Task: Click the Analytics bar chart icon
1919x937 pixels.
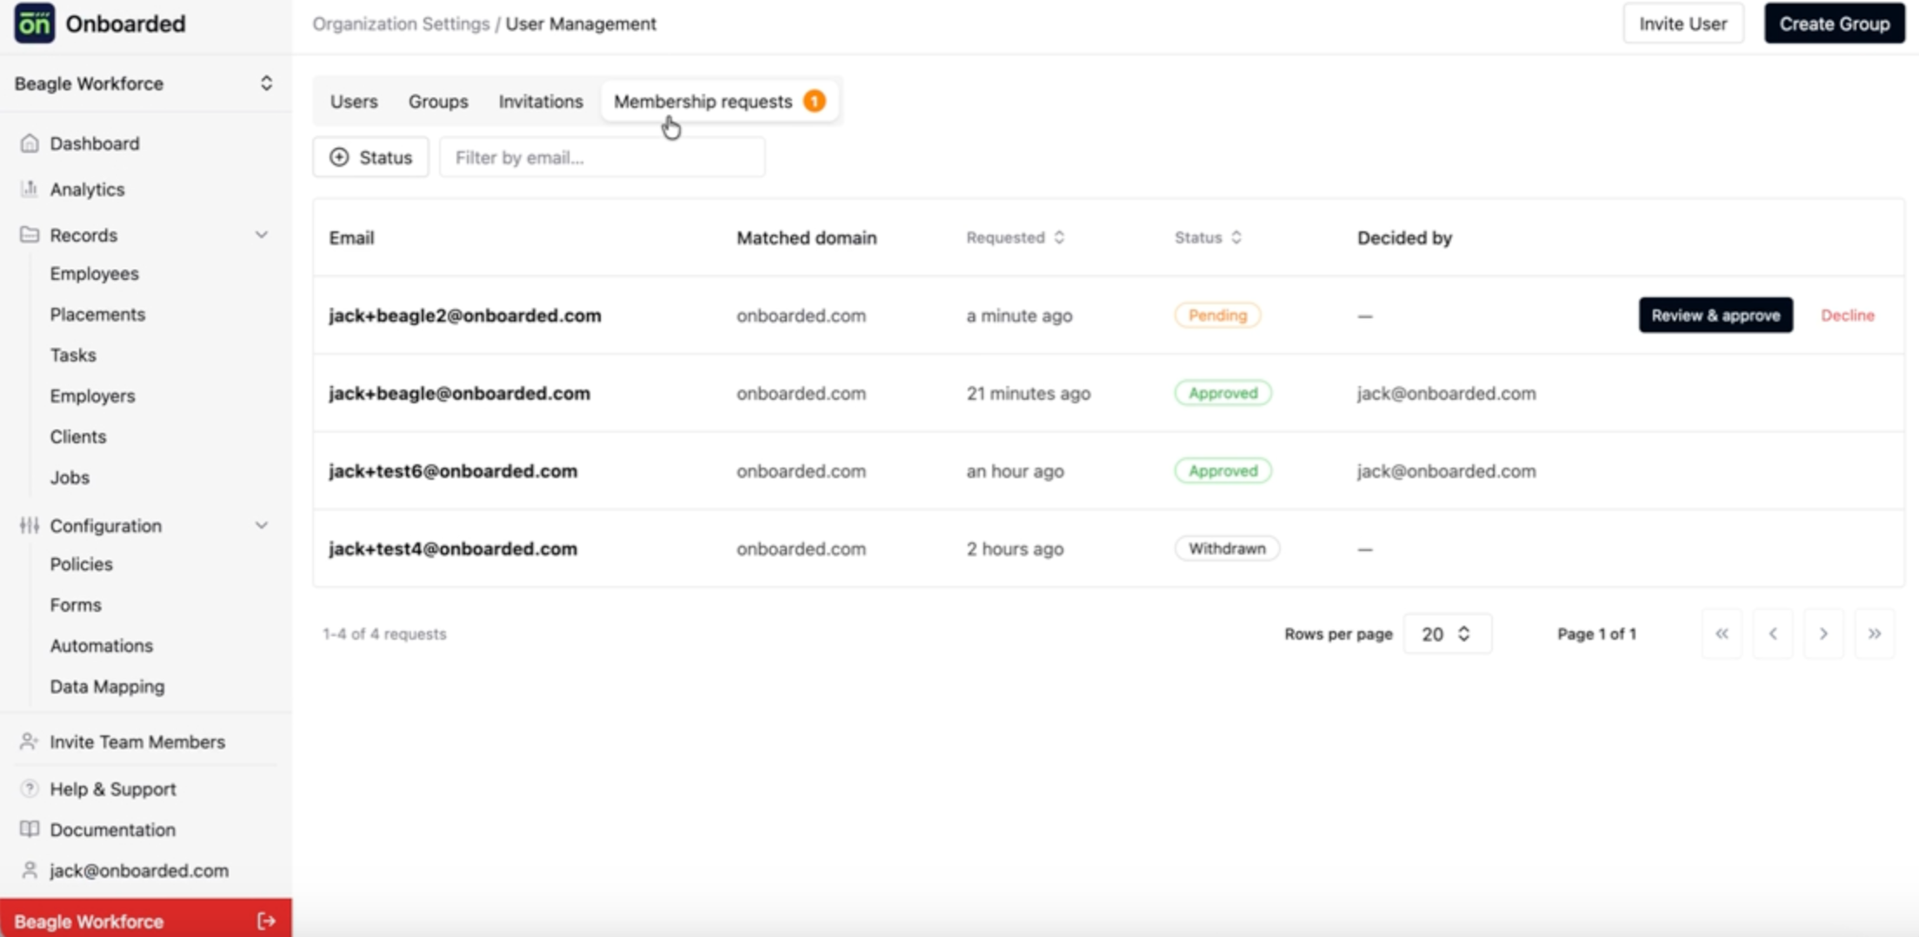Action: pyautogui.click(x=30, y=189)
